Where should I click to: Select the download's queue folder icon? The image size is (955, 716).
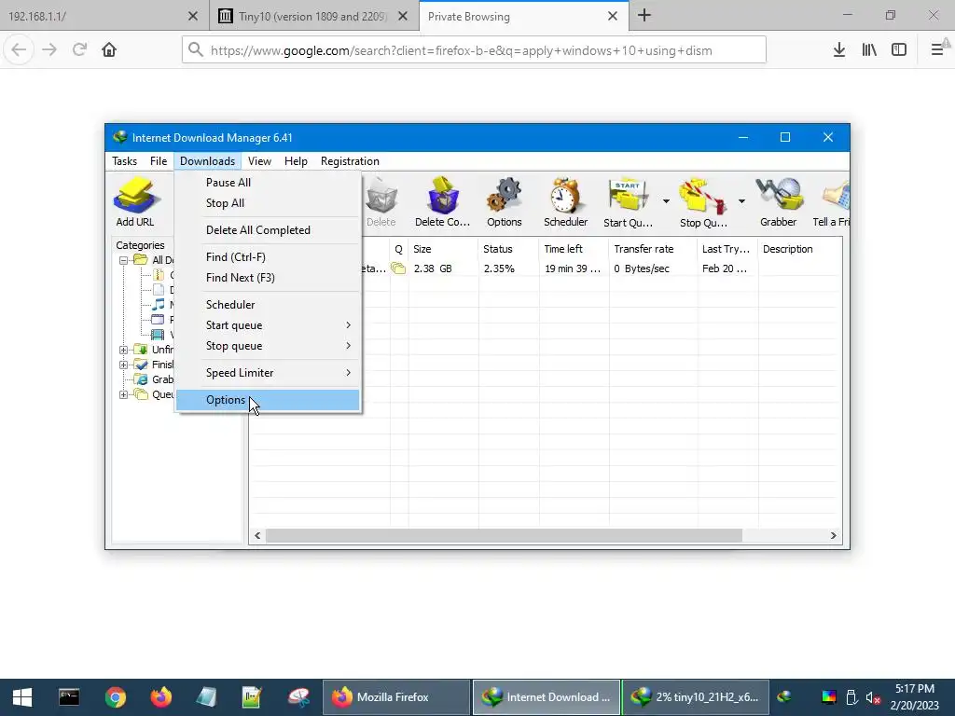[x=398, y=268]
